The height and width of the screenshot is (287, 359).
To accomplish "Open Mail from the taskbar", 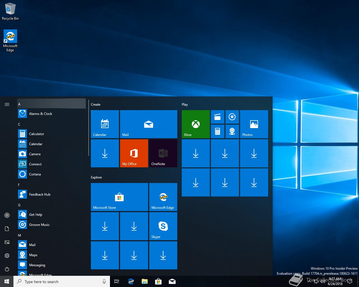I will pyautogui.click(x=172, y=281).
